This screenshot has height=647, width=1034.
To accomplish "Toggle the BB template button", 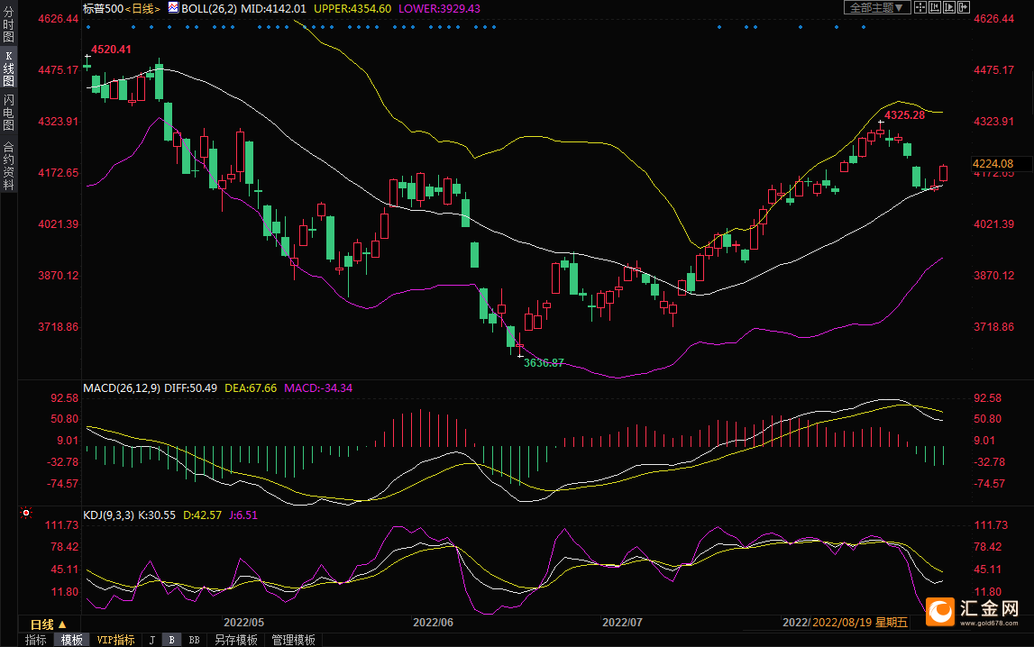I will [x=194, y=640].
